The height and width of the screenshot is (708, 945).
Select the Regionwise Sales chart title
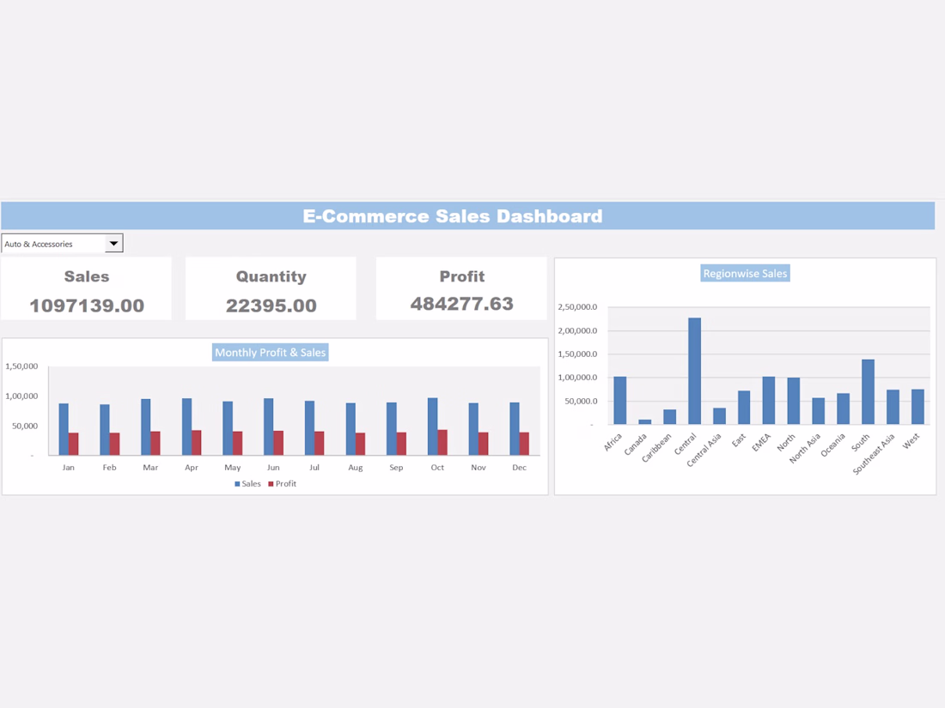745,273
